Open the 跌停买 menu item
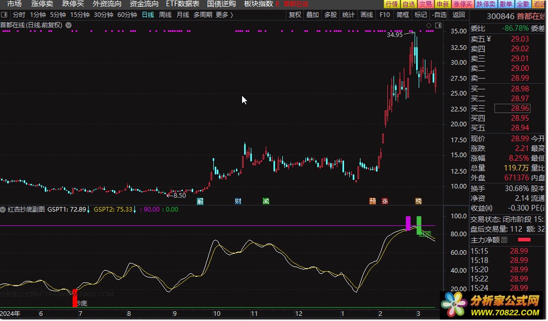 point(73,4)
